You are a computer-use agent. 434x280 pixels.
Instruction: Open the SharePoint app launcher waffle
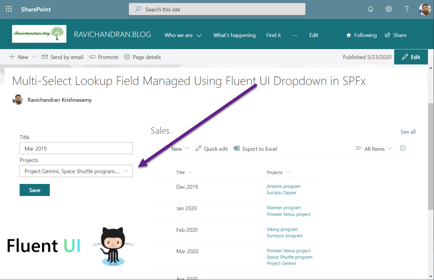click(x=9, y=9)
